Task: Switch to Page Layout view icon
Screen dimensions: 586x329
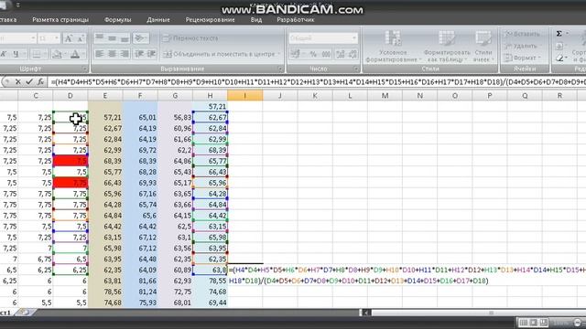Action: click(533, 323)
